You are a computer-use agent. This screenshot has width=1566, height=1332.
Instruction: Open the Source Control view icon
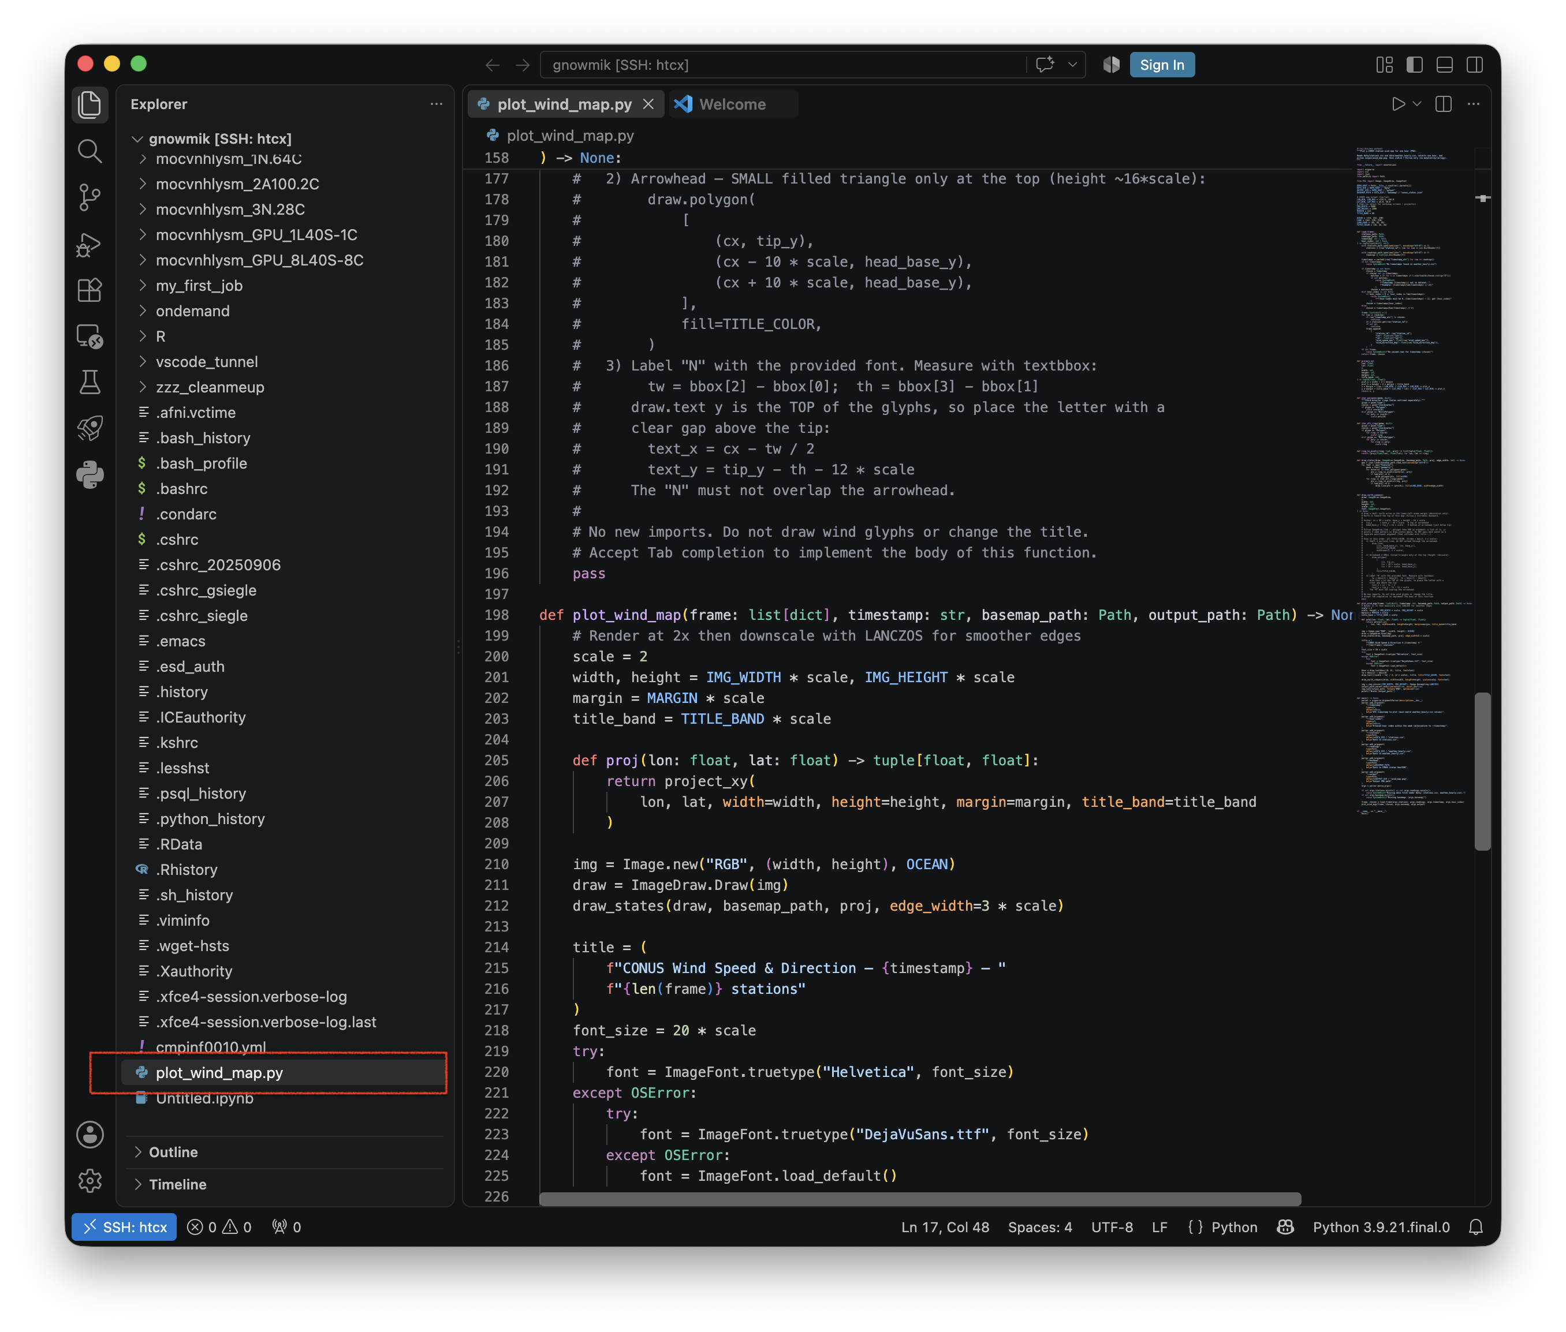pyautogui.click(x=90, y=197)
